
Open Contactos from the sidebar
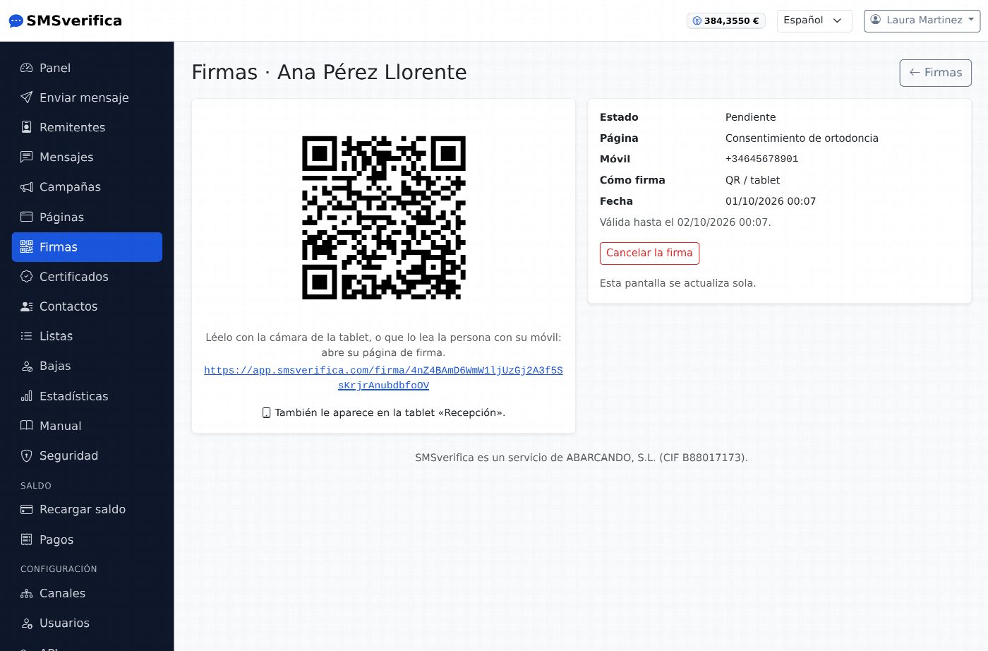[87, 306]
